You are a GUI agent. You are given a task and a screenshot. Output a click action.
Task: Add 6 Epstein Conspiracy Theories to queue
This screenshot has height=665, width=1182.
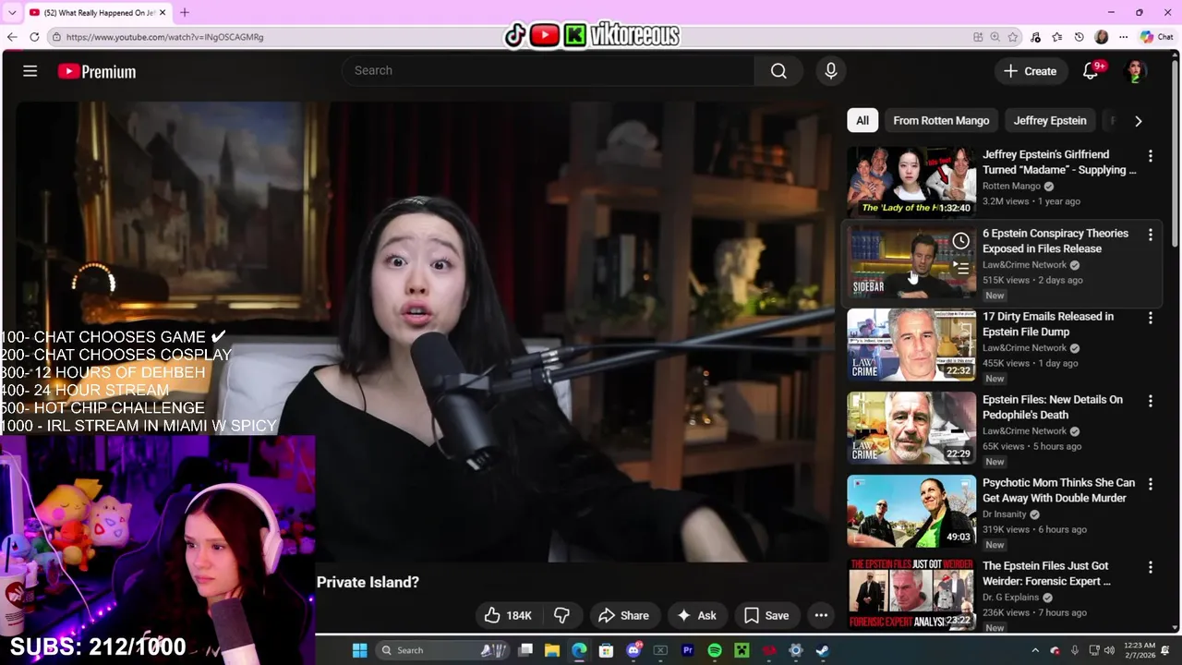point(960,269)
